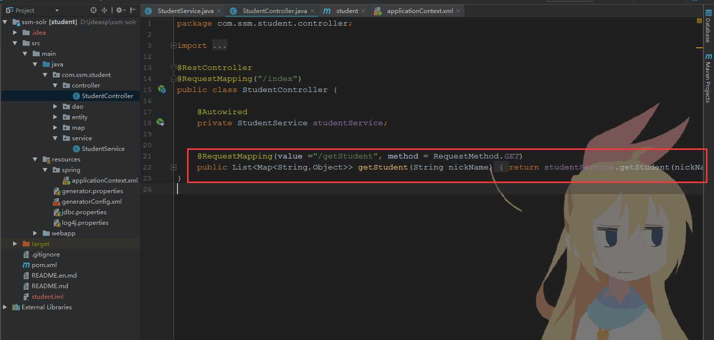This screenshot has height=340, width=714.
Task: Click the webapp folder icon
Action: coord(46,233)
